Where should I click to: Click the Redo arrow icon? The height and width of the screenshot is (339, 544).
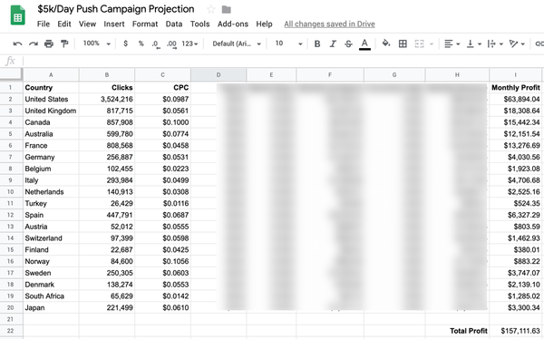click(x=34, y=44)
